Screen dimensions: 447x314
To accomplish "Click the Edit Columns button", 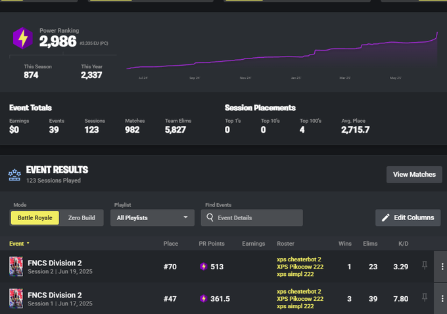I will click(408, 217).
